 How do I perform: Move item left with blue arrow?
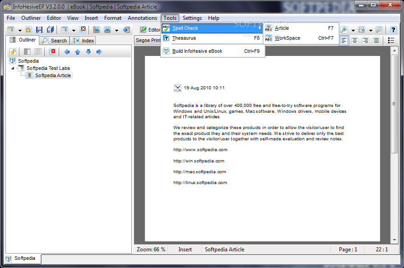coord(67,52)
